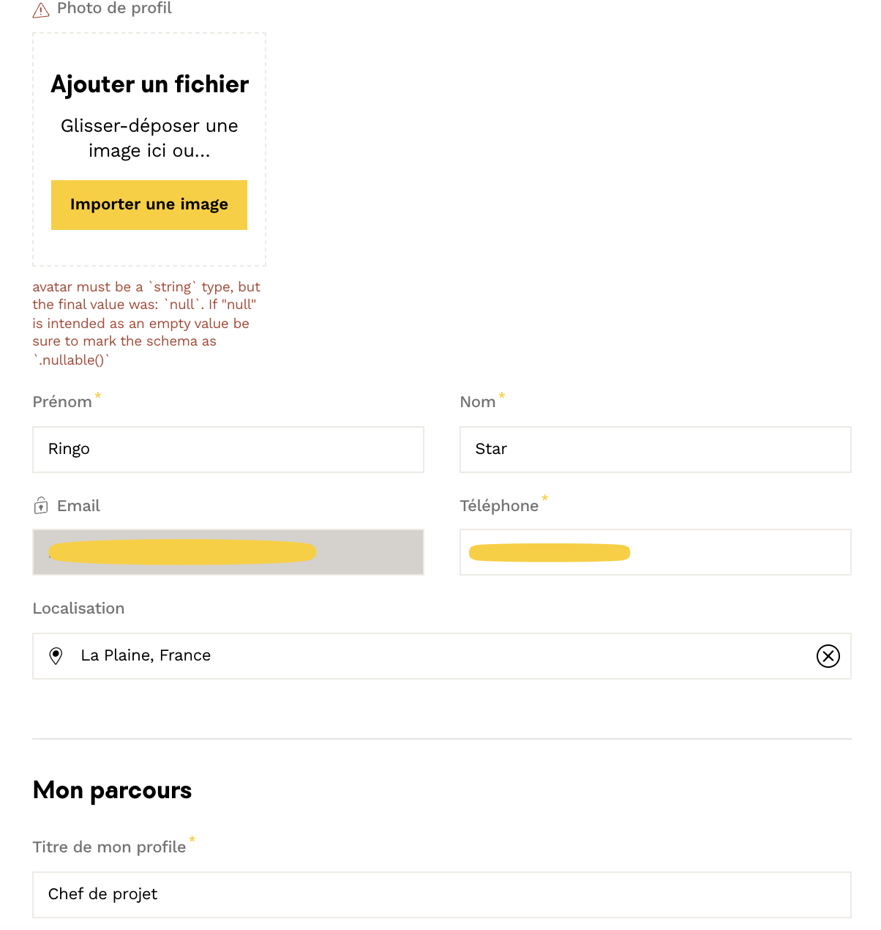Edit the Chef de projet title field
This screenshot has width=881, height=930.
point(441,895)
